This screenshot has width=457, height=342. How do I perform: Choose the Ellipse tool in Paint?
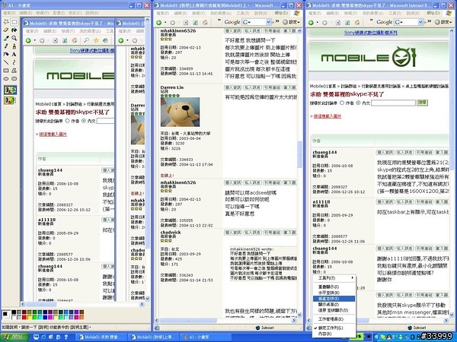6,79
